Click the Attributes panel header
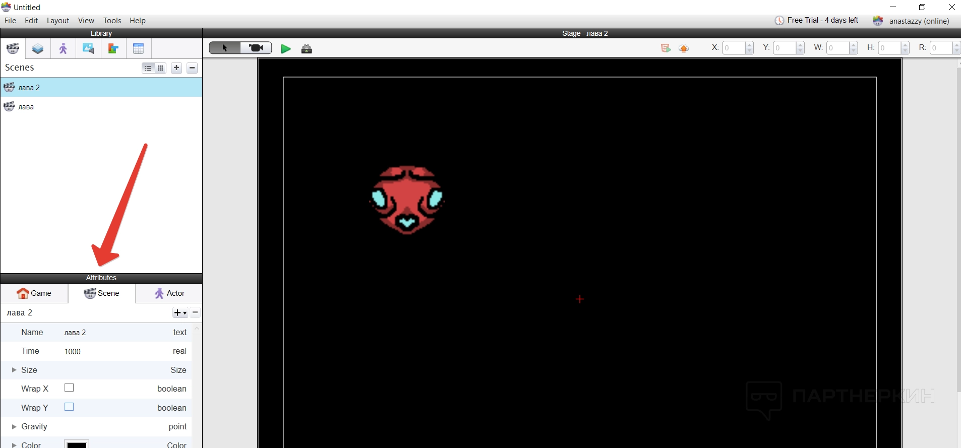Image resolution: width=961 pixels, height=448 pixels. click(x=101, y=278)
